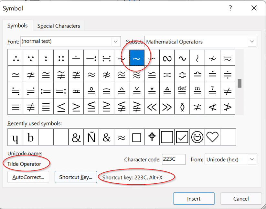
Task: Pick the ratio two-dot symbol
Action: click(x=46, y=58)
